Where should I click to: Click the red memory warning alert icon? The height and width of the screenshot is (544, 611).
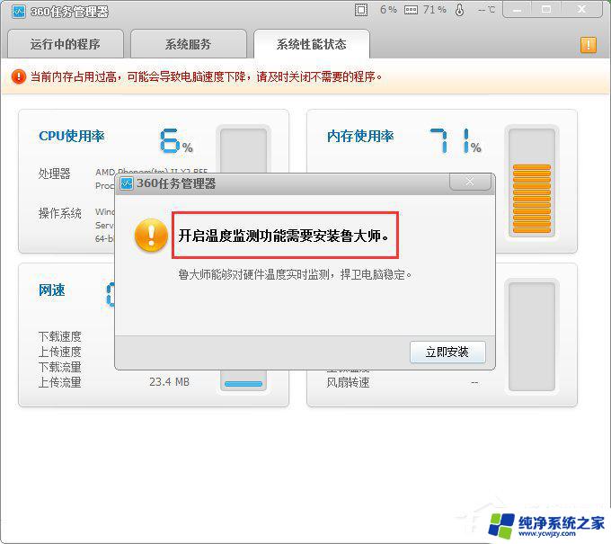click(x=18, y=76)
